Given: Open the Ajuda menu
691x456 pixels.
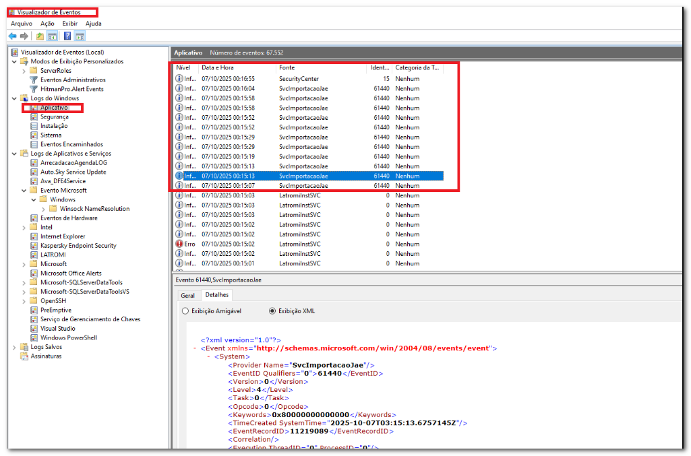Looking at the screenshot, I should [94, 24].
